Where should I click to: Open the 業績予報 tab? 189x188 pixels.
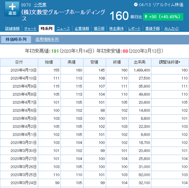[152, 29]
